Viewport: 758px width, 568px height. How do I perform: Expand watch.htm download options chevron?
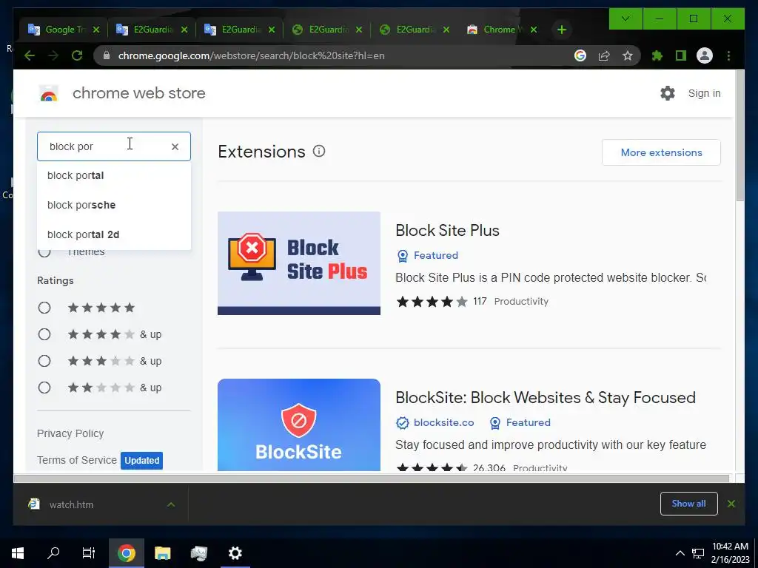click(171, 504)
